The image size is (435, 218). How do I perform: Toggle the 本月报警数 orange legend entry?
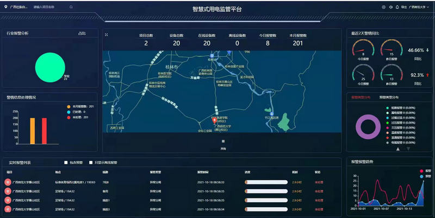[80, 106]
